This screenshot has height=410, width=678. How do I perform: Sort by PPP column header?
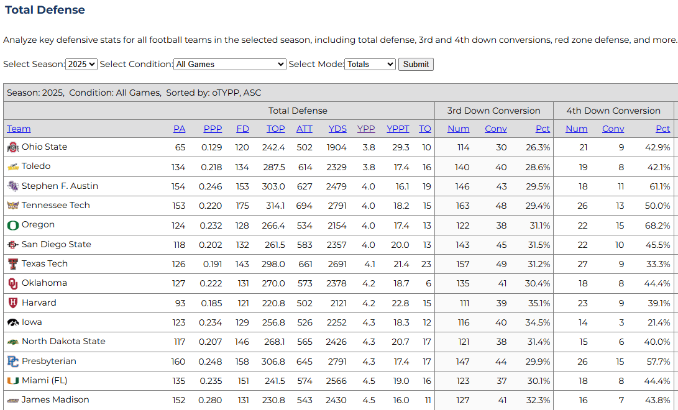[x=213, y=129]
